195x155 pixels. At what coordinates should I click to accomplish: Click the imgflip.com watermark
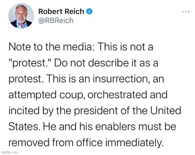click(9, 152)
